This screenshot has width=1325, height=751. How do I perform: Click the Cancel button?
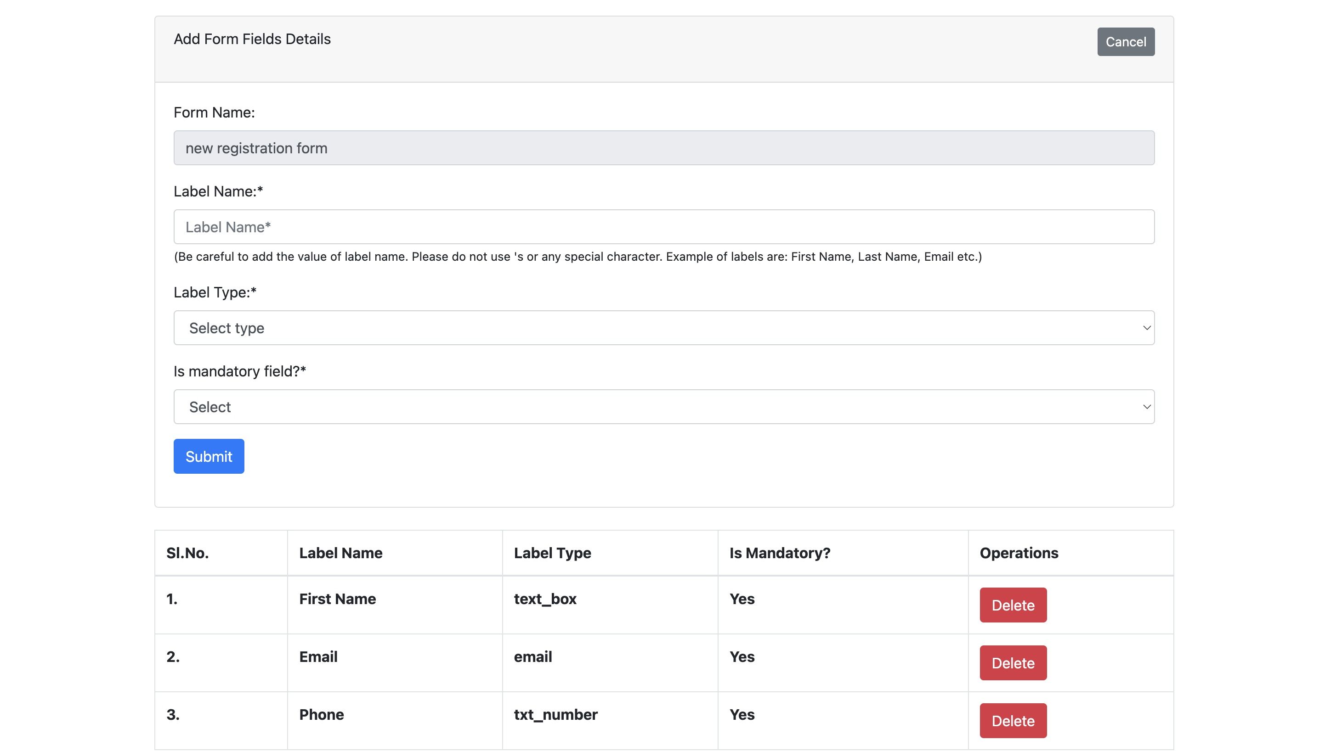pos(1125,42)
